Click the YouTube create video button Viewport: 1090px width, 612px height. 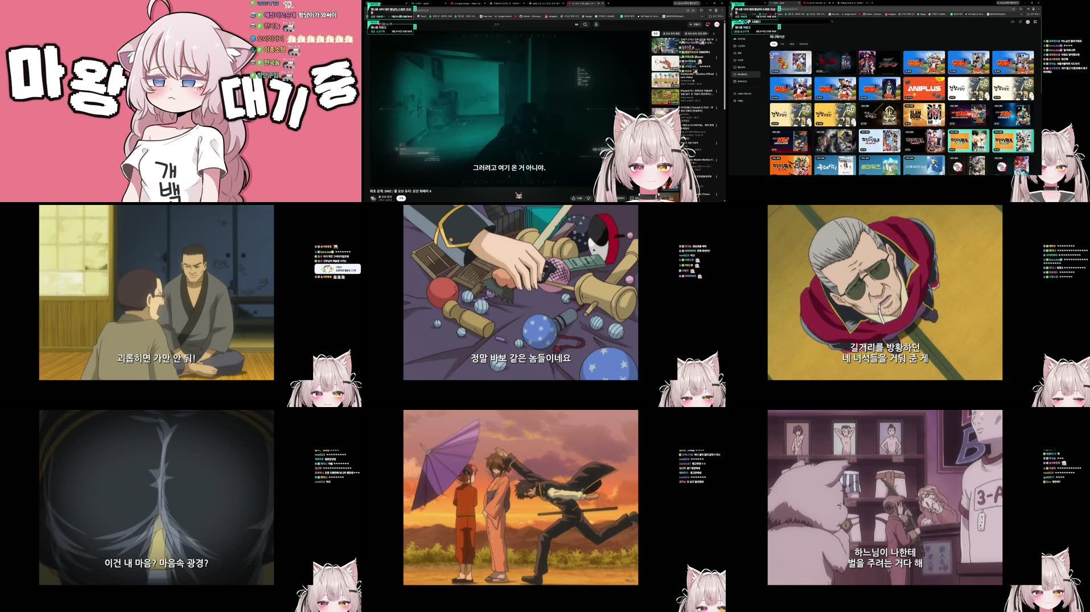694,24
